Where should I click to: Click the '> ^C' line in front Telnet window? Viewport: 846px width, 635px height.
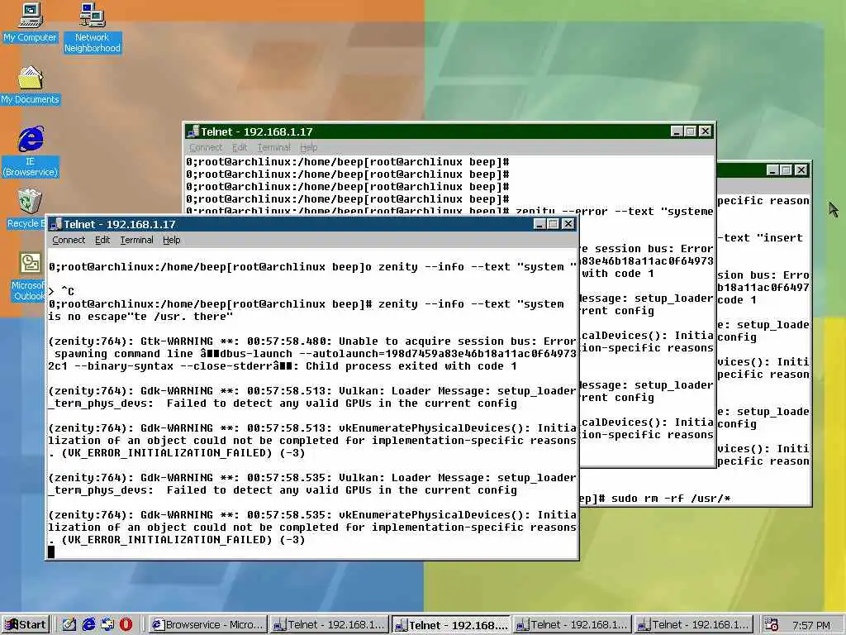[61, 292]
